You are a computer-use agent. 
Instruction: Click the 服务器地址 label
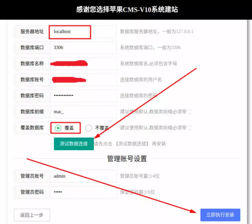tap(32, 32)
